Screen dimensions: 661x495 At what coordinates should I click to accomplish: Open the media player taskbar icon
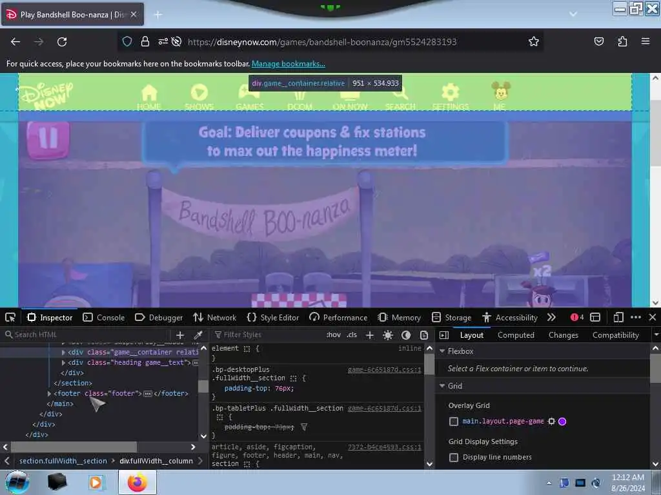click(x=96, y=482)
